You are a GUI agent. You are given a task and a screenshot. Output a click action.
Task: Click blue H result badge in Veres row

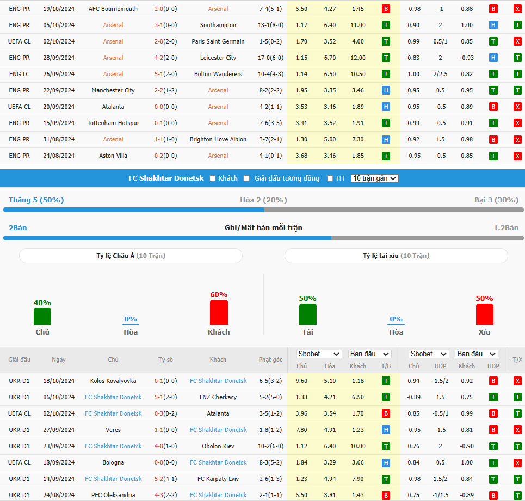(x=386, y=430)
